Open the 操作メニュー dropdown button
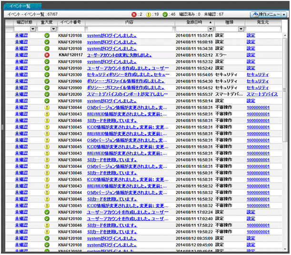 [x=269, y=15]
